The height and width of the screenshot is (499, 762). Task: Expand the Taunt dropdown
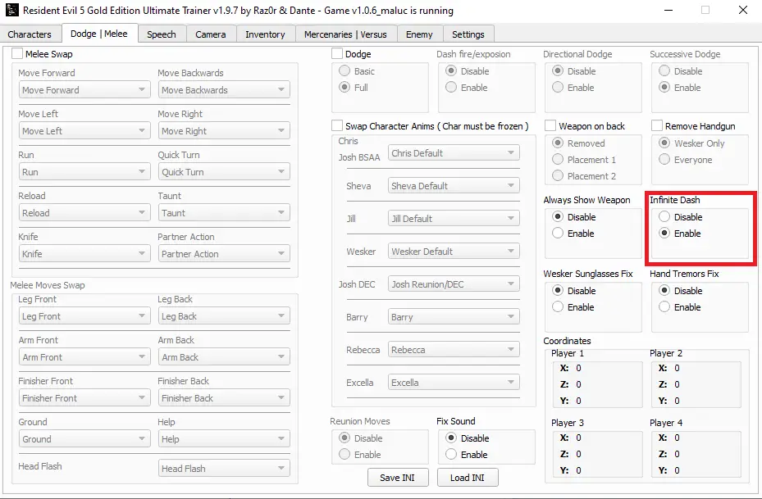pos(224,213)
